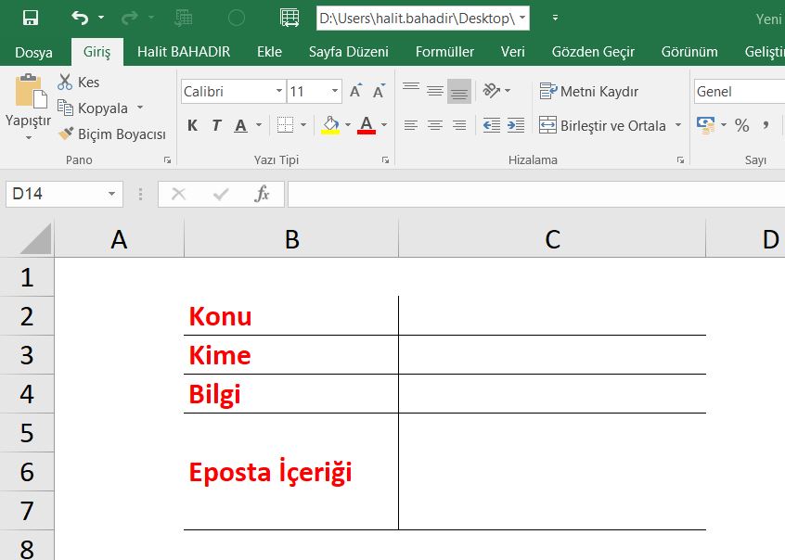
Task: Increase font size with larger A icon
Action: click(356, 91)
